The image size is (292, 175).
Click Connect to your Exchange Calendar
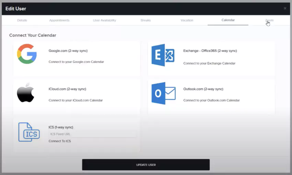tap(209, 63)
